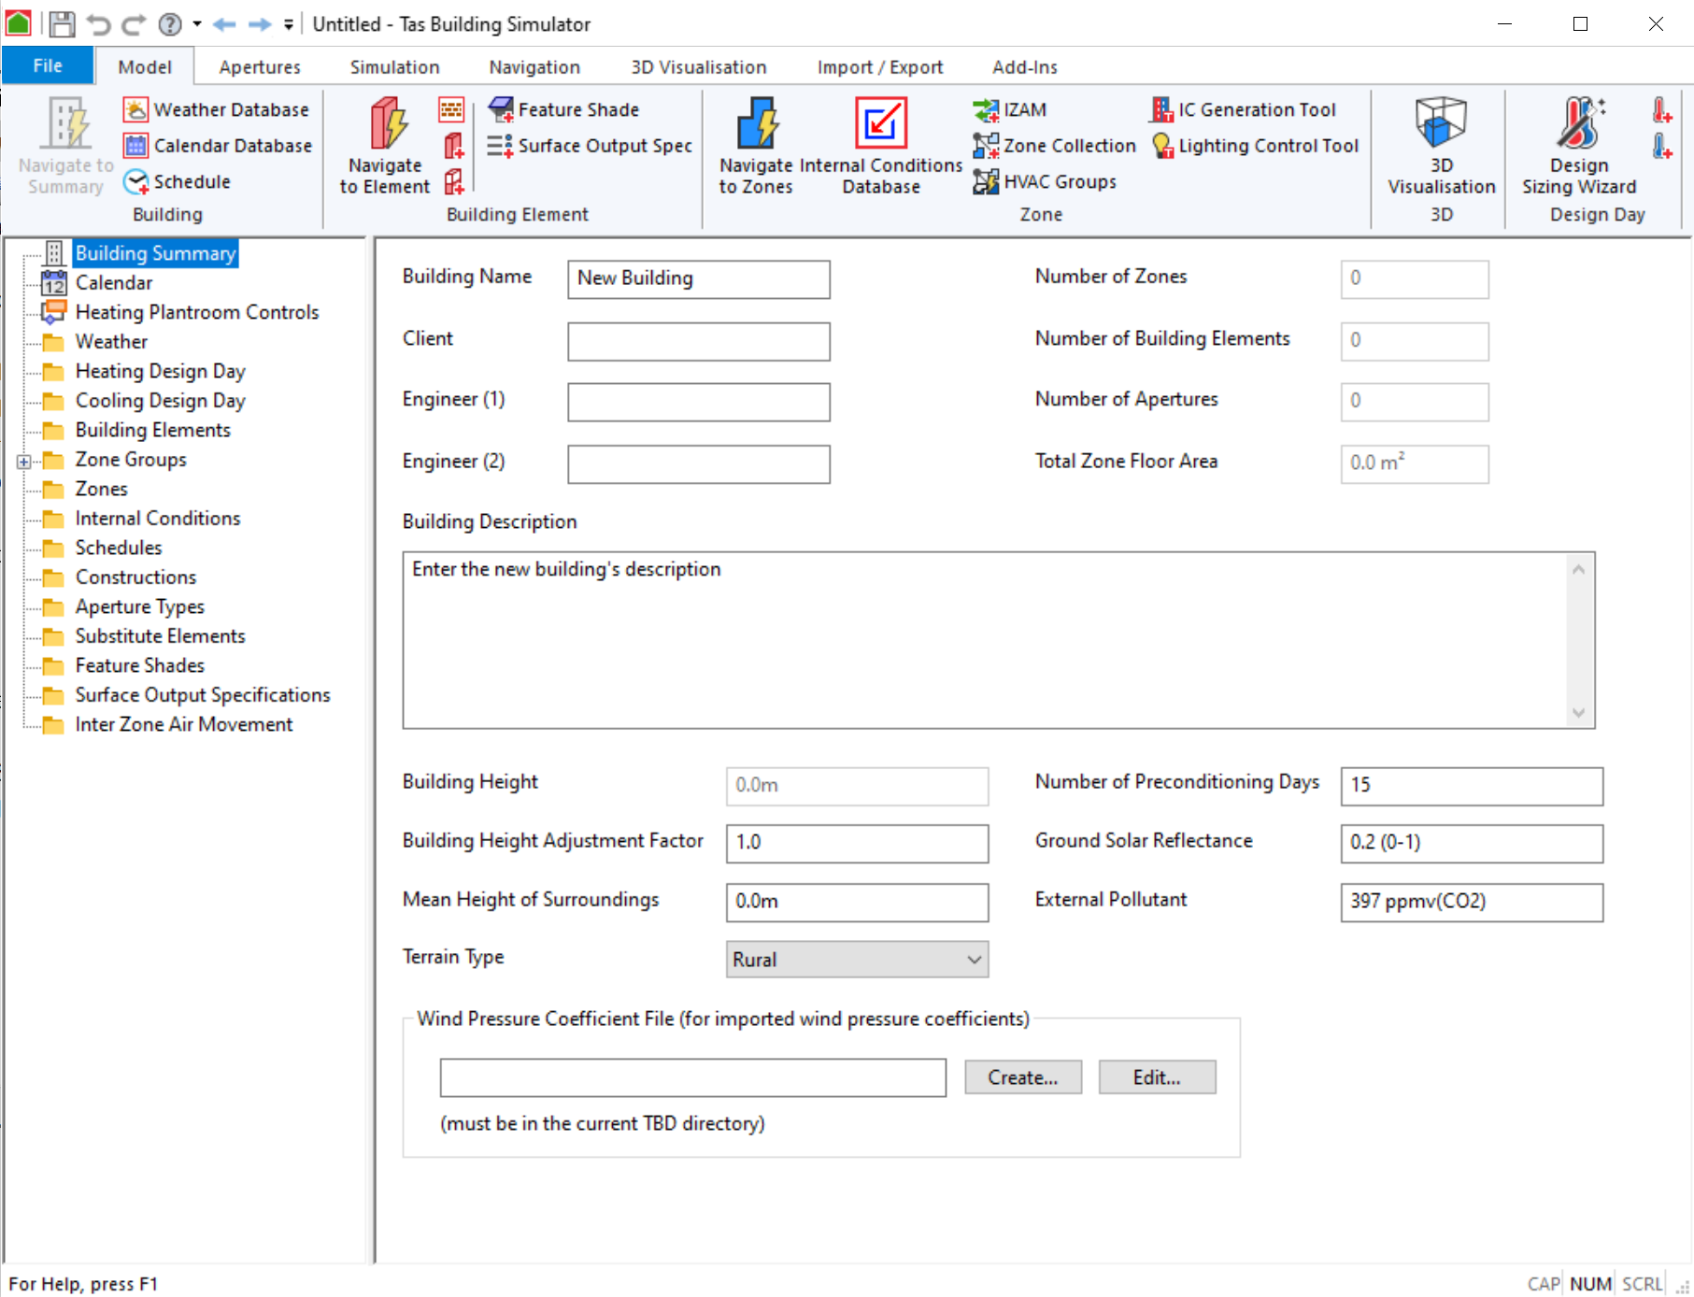Click the back navigation arrow
This screenshot has height=1297, width=1694.
(224, 24)
